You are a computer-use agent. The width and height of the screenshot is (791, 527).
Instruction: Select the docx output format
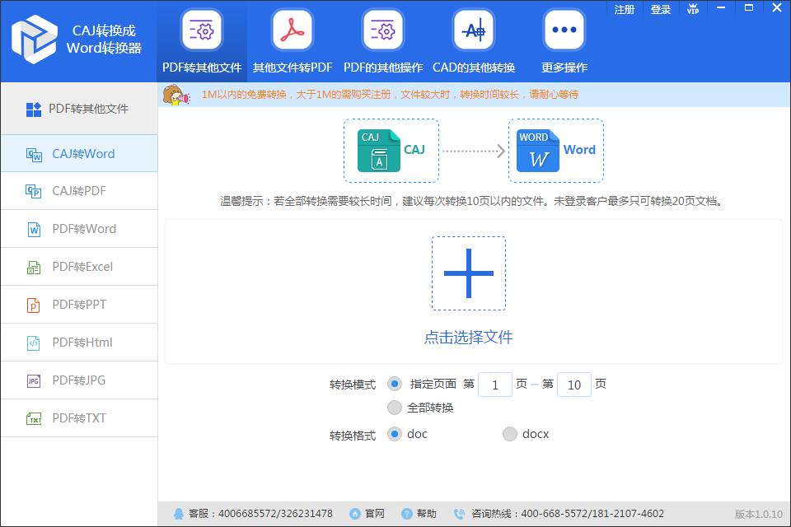point(510,434)
